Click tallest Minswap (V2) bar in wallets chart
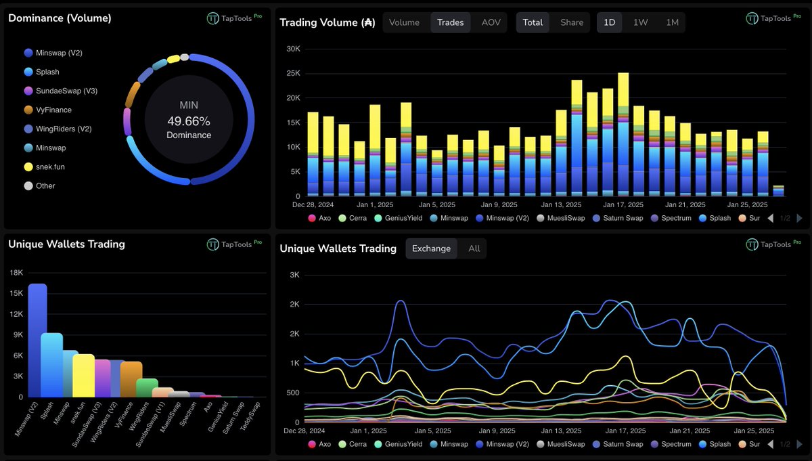Screen dimensions: 812x461 tap(37, 340)
